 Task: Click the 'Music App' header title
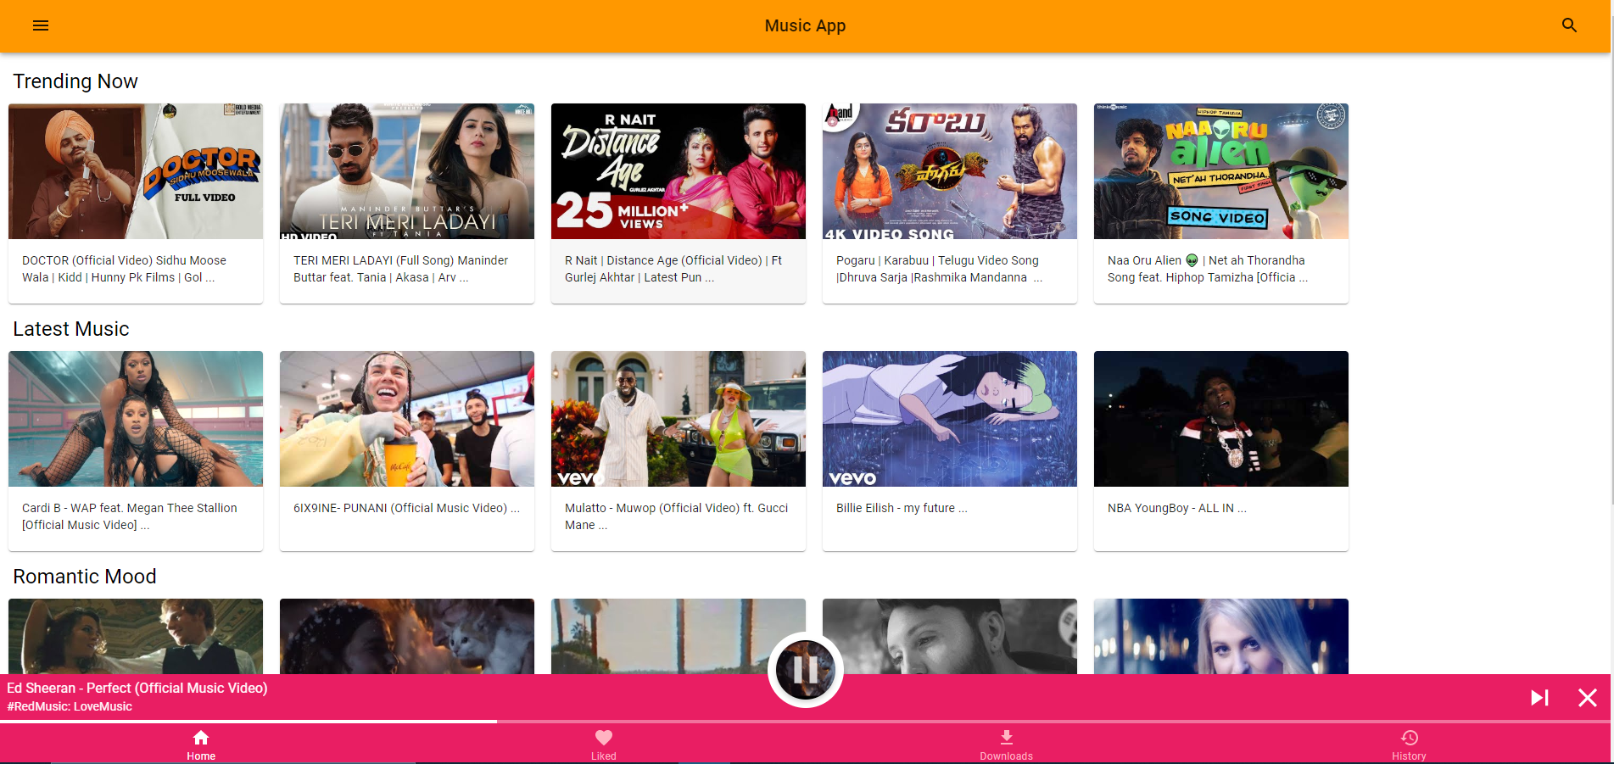pyautogui.click(x=805, y=25)
